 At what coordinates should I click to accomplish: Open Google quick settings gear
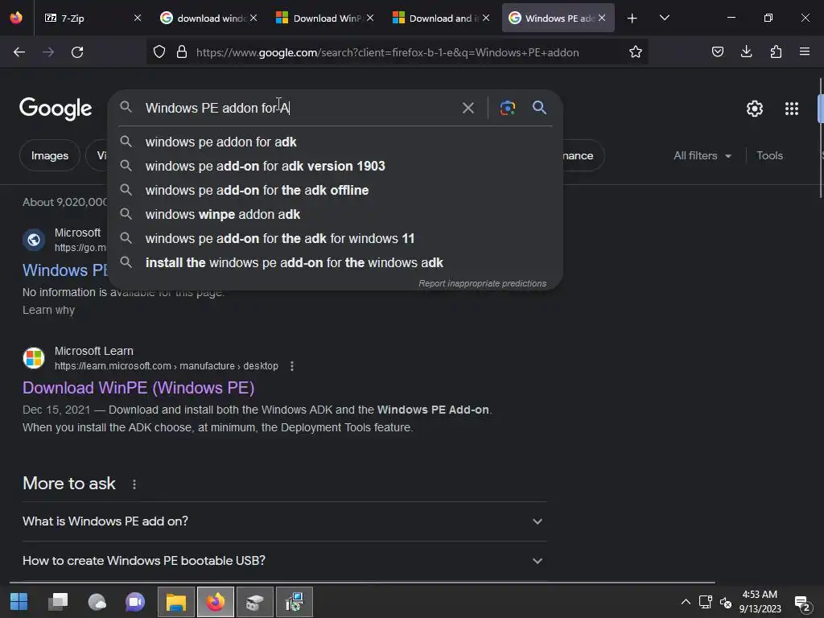755,109
